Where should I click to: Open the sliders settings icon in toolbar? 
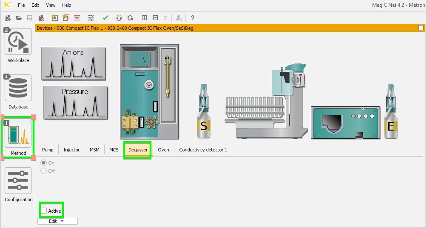tap(91, 18)
